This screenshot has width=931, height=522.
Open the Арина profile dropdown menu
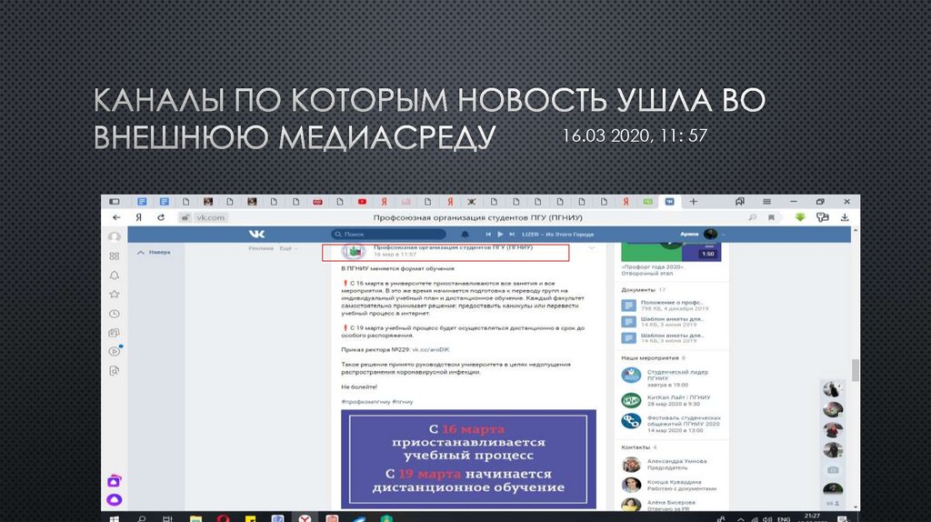click(703, 234)
